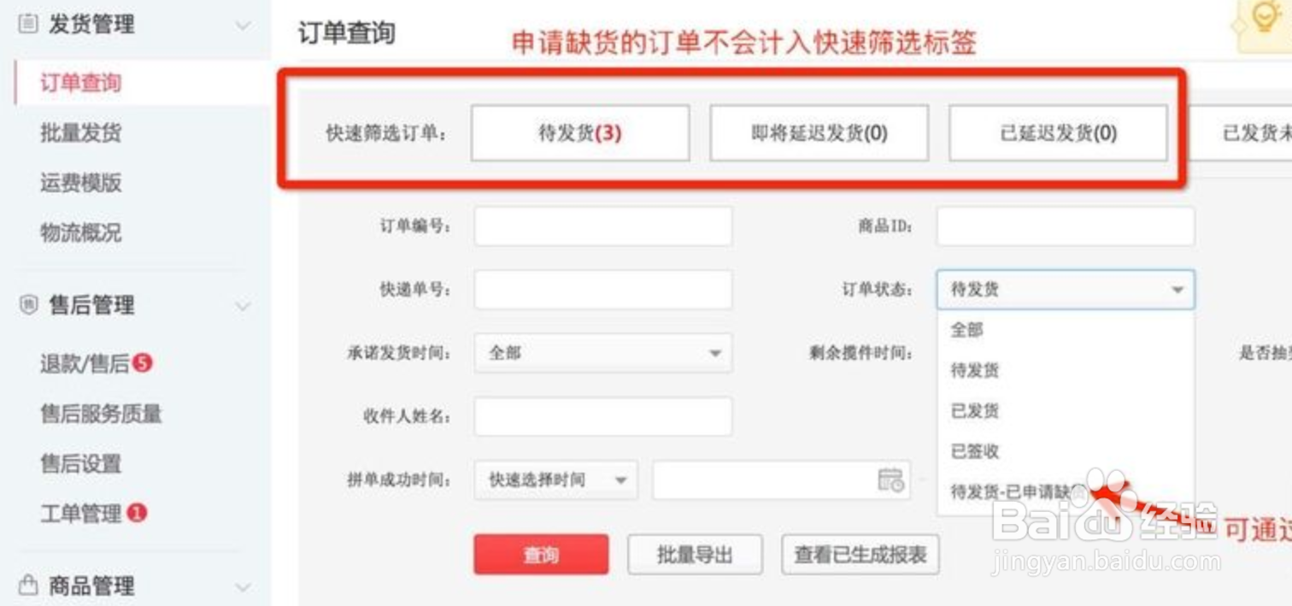Click the 订单编号 input field
The image size is (1292, 606).
[x=602, y=227]
